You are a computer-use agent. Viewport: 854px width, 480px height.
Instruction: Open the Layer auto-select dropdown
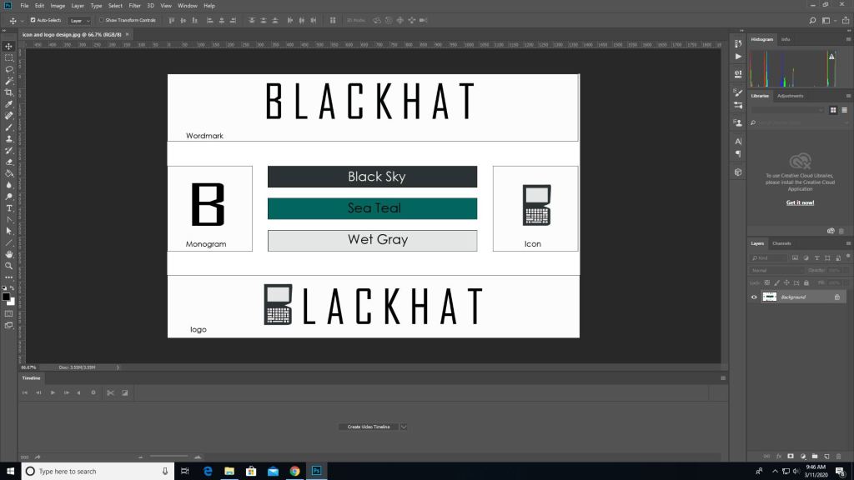click(79, 20)
